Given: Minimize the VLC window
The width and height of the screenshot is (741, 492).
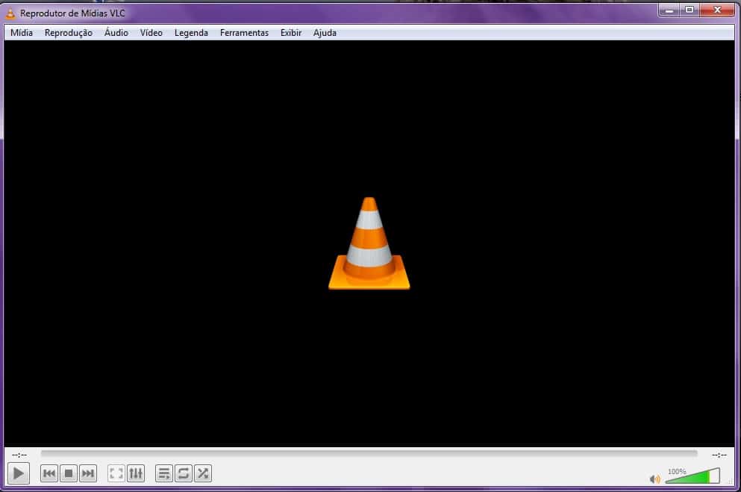Looking at the screenshot, I should coord(669,10).
